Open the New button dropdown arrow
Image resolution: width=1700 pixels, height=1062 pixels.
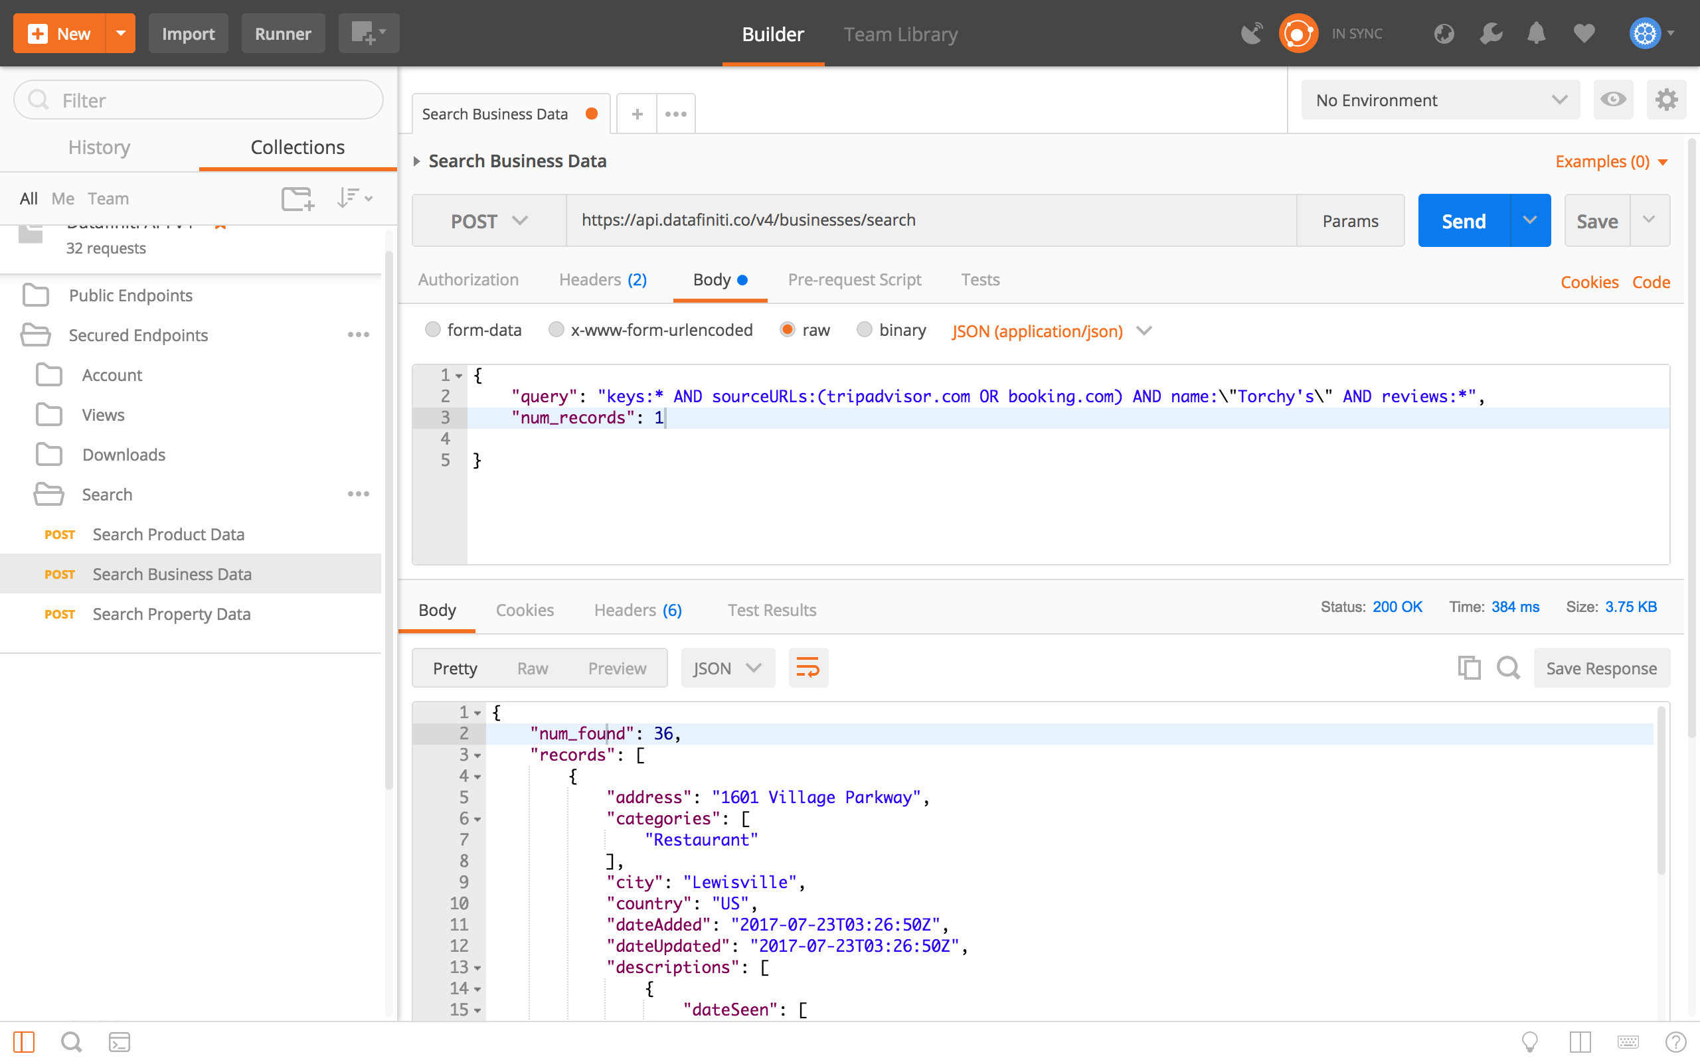tap(121, 33)
